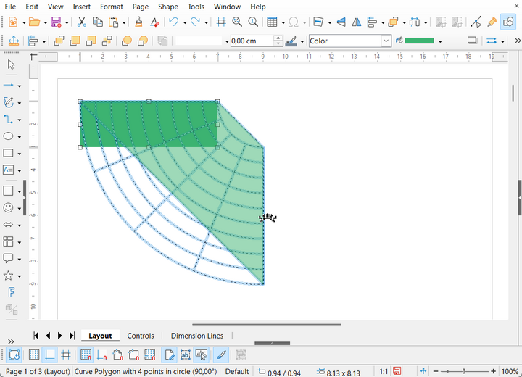Image resolution: width=522 pixels, height=377 pixels.
Task: Switch to the Dimension Lines layer tab
Action: (196, 336)
